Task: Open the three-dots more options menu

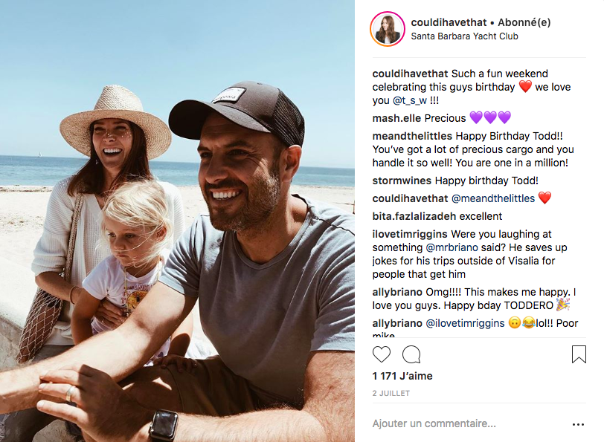Action: [578, 424]
